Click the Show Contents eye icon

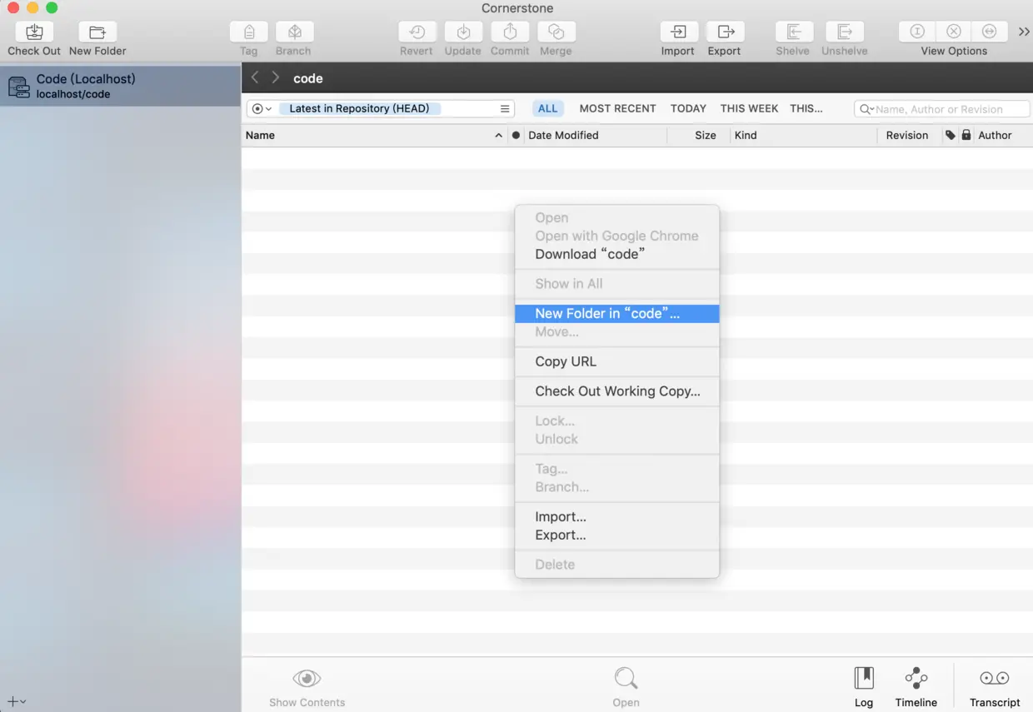click(x=307, y=679)
